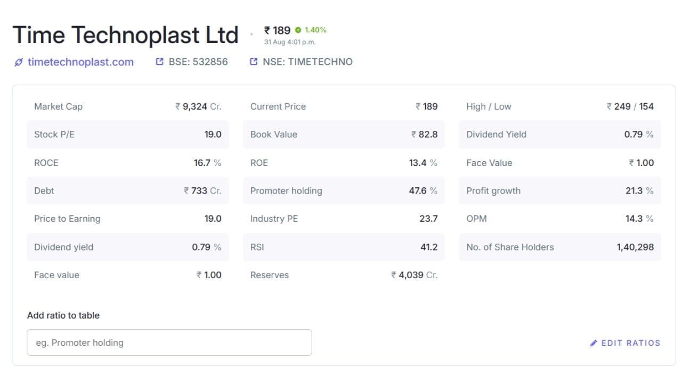Click the 'Industry PE' label
The image size is (682, 383).
(274, 219)
